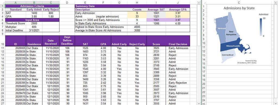Select column D header
The image size is (278, 105).
click(67, 2)
